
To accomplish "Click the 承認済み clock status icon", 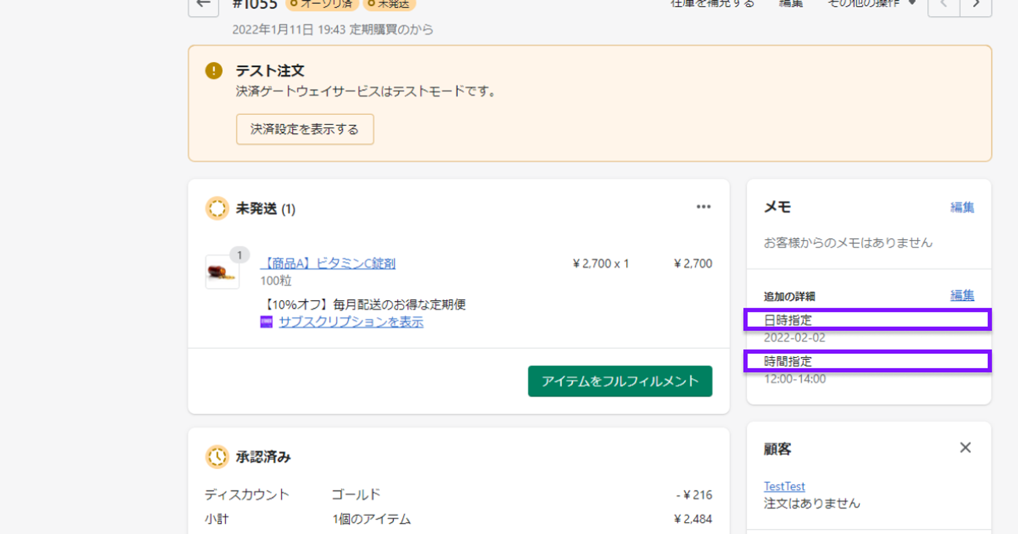I will (x=217, y=457).
